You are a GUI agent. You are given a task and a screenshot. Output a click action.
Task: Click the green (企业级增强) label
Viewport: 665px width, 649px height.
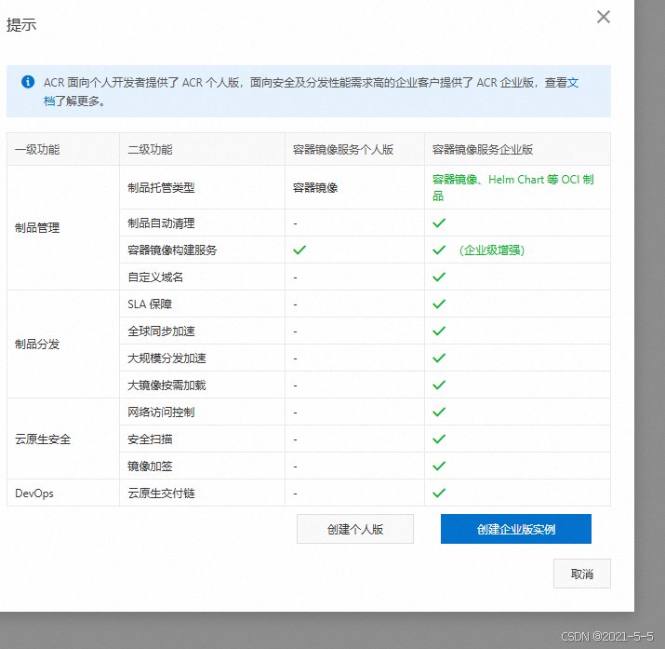coord(492,250)
